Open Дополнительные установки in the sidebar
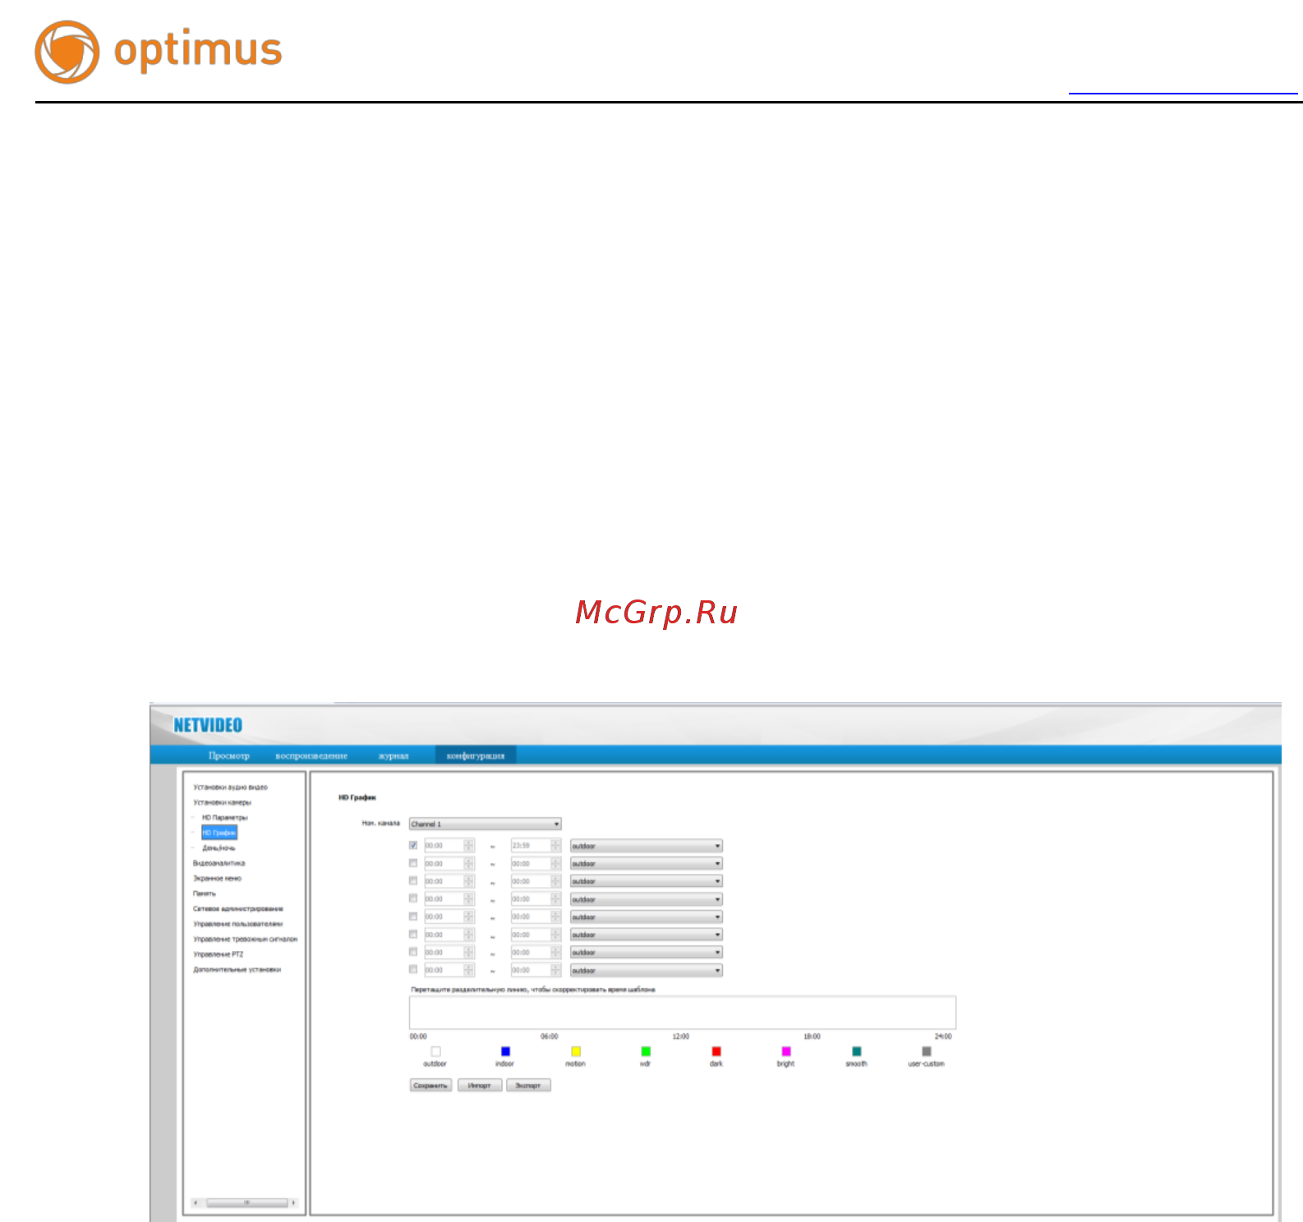The image size is (1303, 1222). [x=237, y=970]
